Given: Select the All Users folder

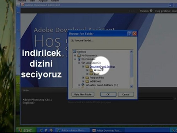Looking at the screenshot, I should pos(98,70).
